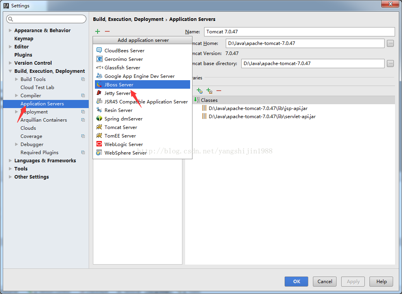Screen dimensions: 402x294
Task: Click the Apply button
Action: (353, 282)
